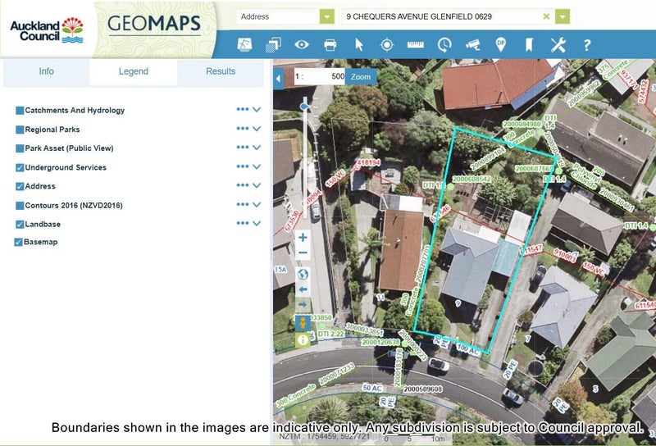This screenshot has height=446, width=656.
Task: Switch to the Results tab
Action: (221, 71)
